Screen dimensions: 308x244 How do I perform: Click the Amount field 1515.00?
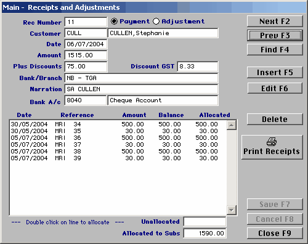pos(86,55)
